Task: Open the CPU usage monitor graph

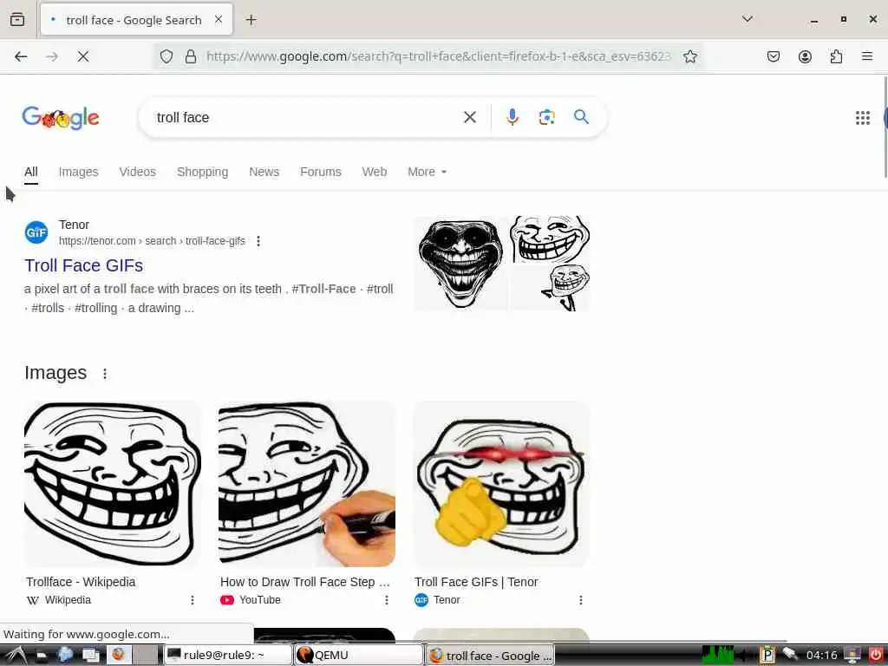Action: click(717, 656)
